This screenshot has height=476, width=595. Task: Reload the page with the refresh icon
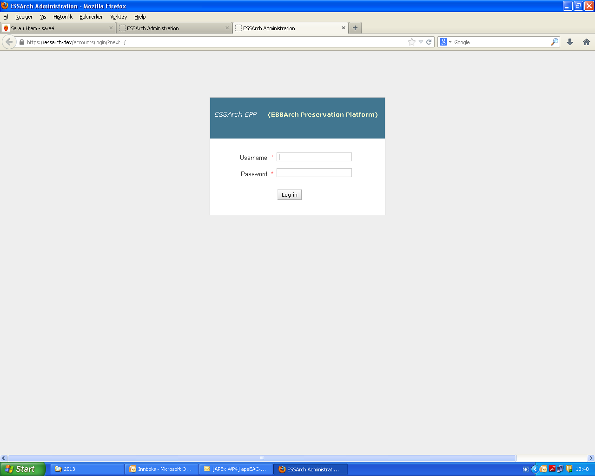pos(429,42)
